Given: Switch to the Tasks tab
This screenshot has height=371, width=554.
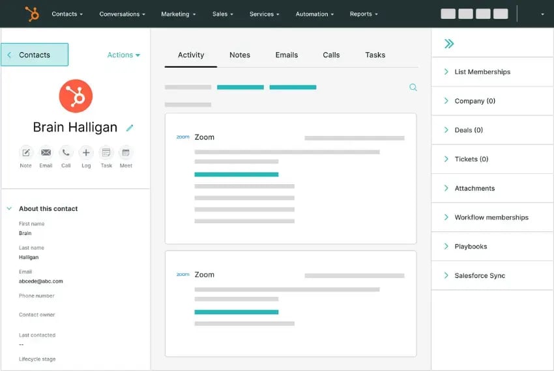Looking at the screenshot, I should 375,55.
